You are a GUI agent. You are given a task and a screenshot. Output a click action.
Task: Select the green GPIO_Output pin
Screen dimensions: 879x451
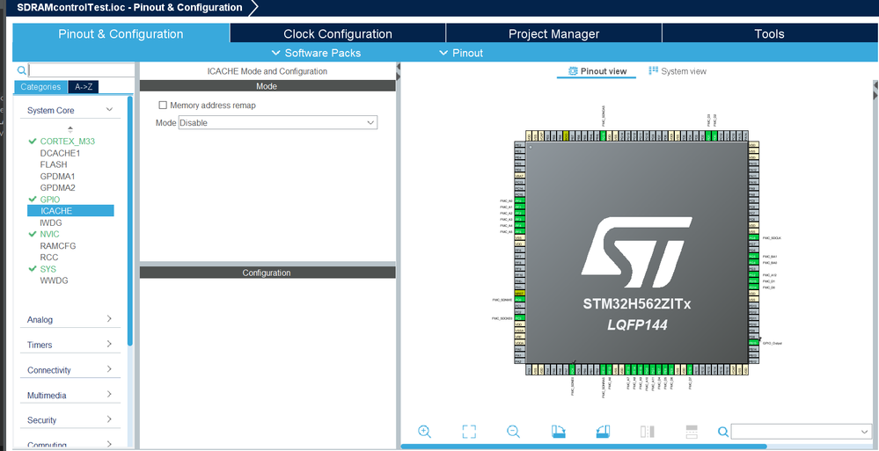click(x=753, y=343)
